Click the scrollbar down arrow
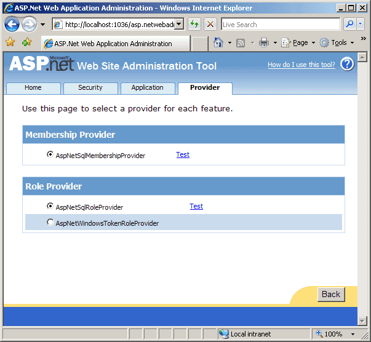 coord(362,321)
